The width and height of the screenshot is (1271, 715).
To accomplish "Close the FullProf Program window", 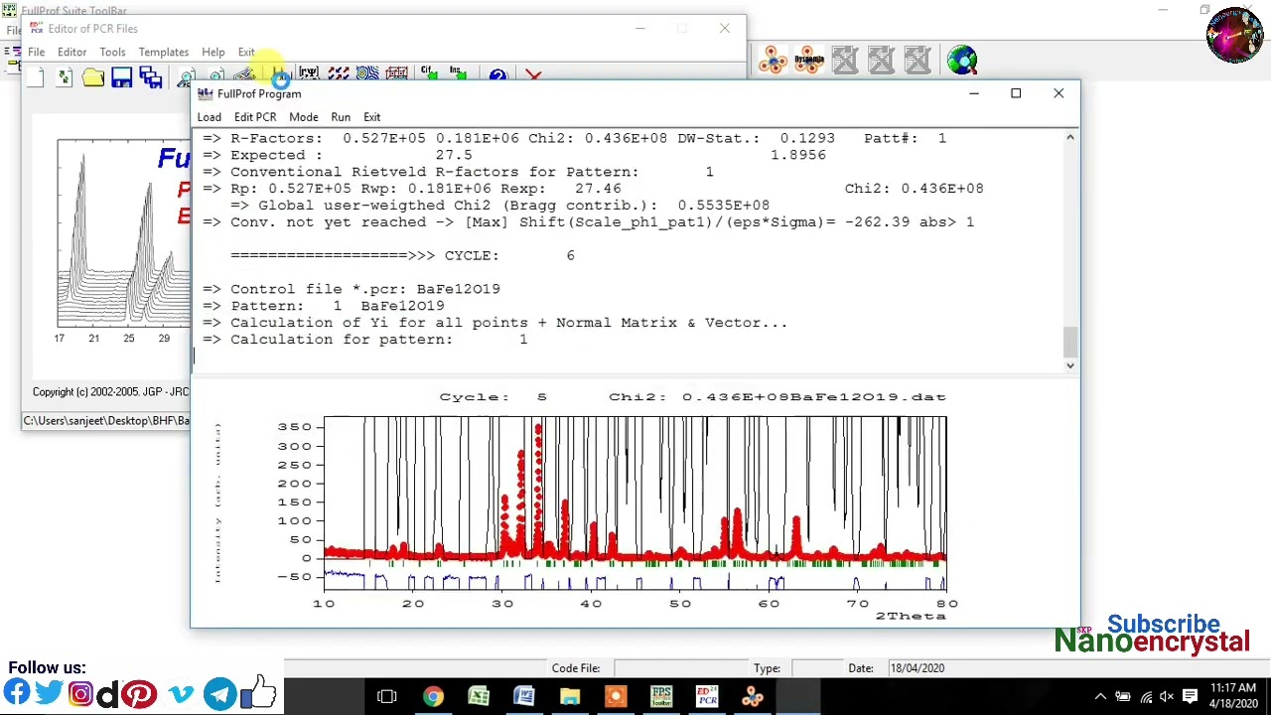I will 1059,93.
